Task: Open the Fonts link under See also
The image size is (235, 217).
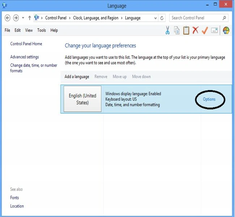Action: point(14,198)
